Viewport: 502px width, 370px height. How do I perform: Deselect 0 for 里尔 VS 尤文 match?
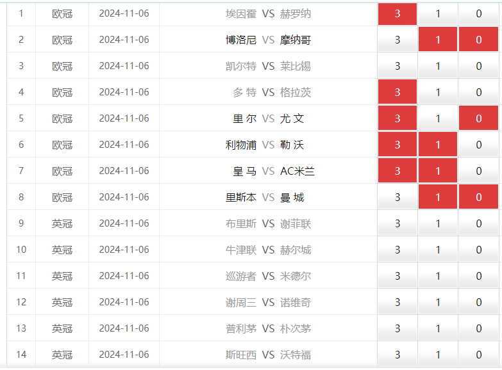click(x=479, y=118)
